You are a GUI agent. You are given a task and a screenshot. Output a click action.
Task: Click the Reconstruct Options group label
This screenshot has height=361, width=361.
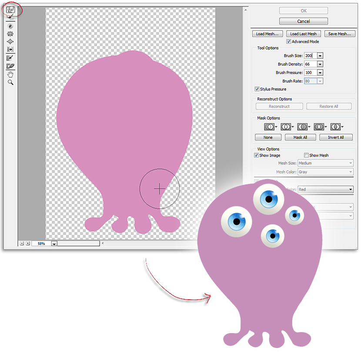pyautogui.click(x=274, y=99)
